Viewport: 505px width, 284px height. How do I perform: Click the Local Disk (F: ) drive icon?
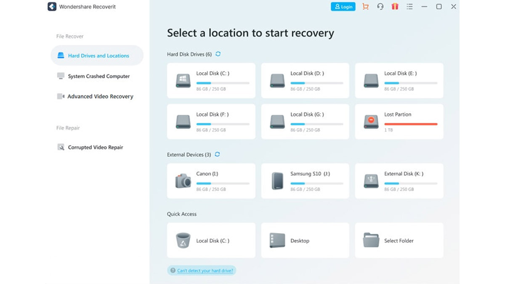coord(183,122)
